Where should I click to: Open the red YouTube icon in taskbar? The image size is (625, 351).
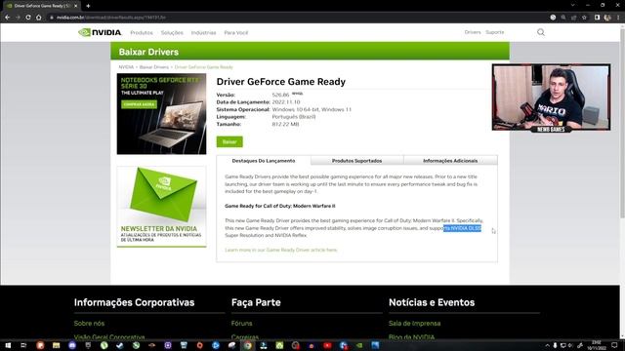pyautogui.click(x=327, y=345)
